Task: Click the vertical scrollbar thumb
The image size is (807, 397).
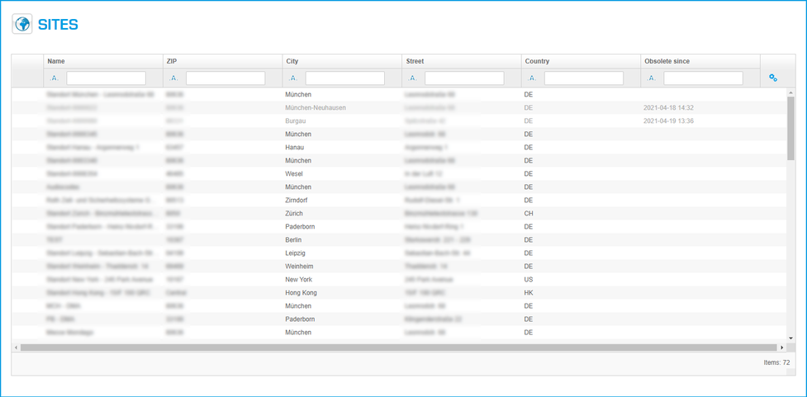Action: (x=790, y=128)
